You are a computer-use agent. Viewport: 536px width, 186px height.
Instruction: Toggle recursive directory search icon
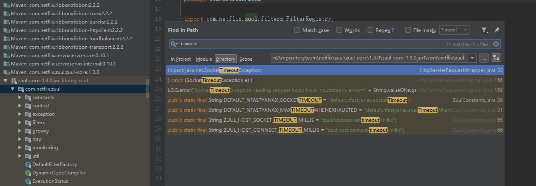(x=496, y=58)
